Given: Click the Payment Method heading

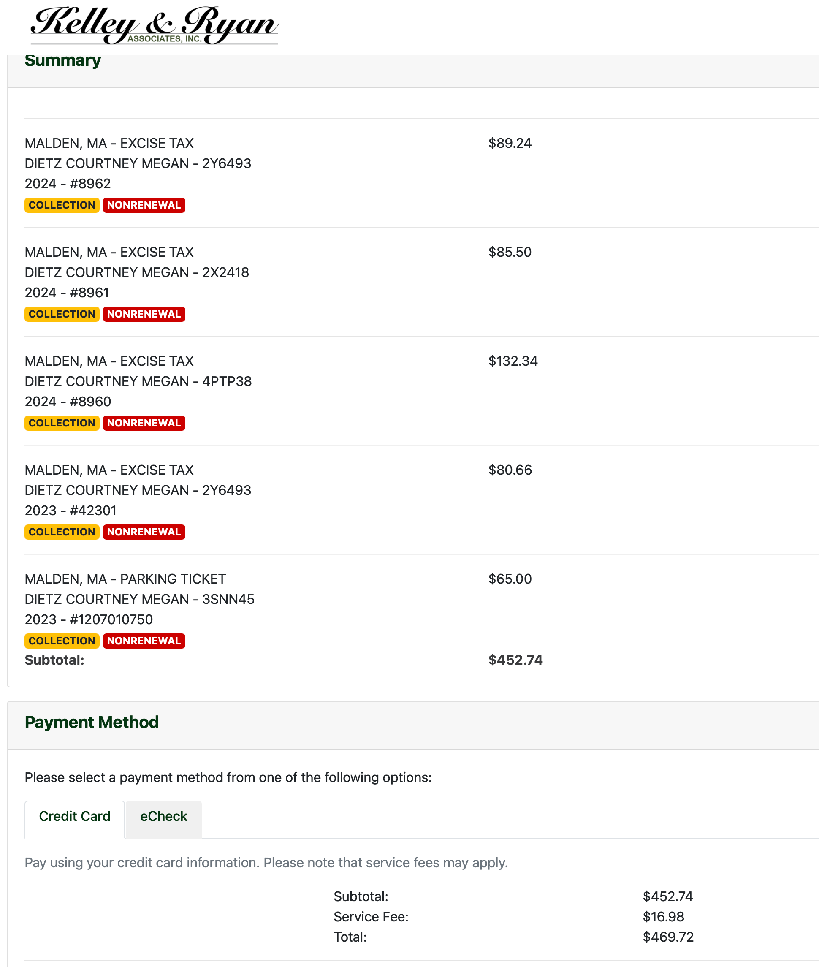Looking at the screenshot, I should point(92,722).
